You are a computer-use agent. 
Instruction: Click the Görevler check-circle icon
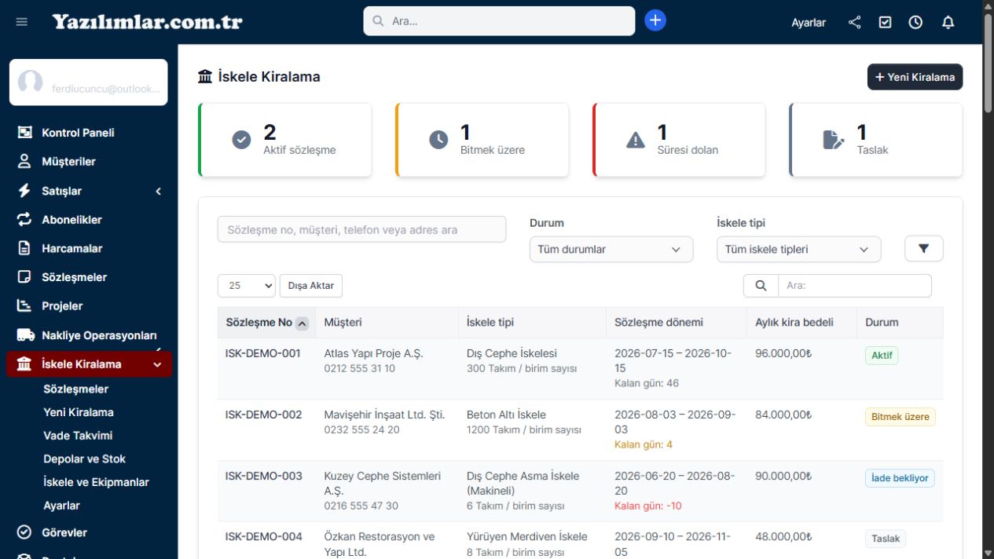[24, 532]
